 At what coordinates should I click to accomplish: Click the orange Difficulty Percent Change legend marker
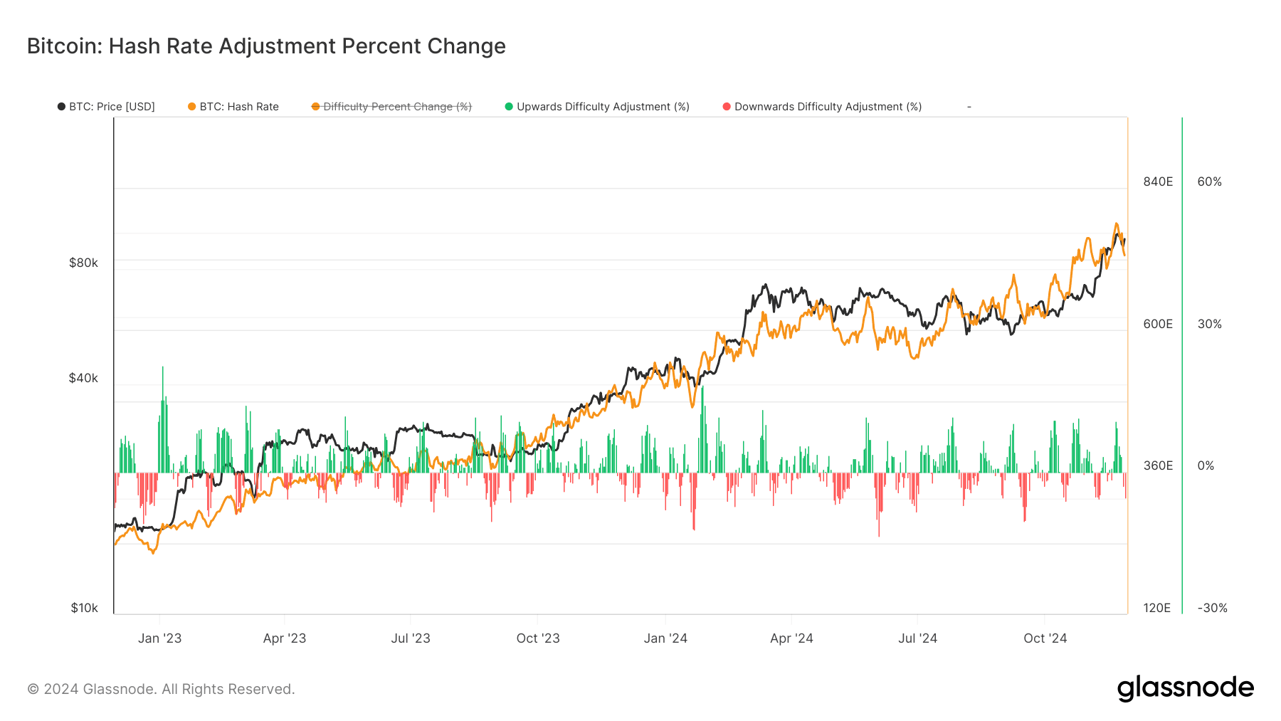[x=315, y=107]
